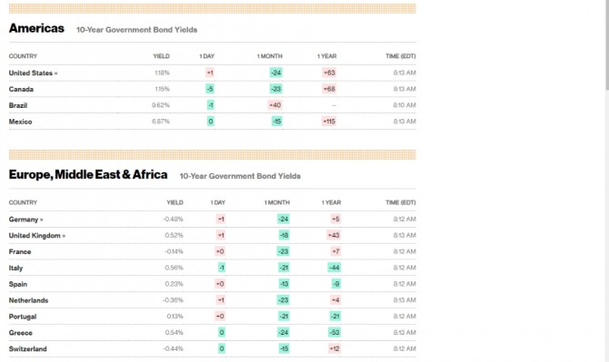Click Italy's 1 year -44 badge
Screen dimensions: 609x362
click(x=334, y=268)
